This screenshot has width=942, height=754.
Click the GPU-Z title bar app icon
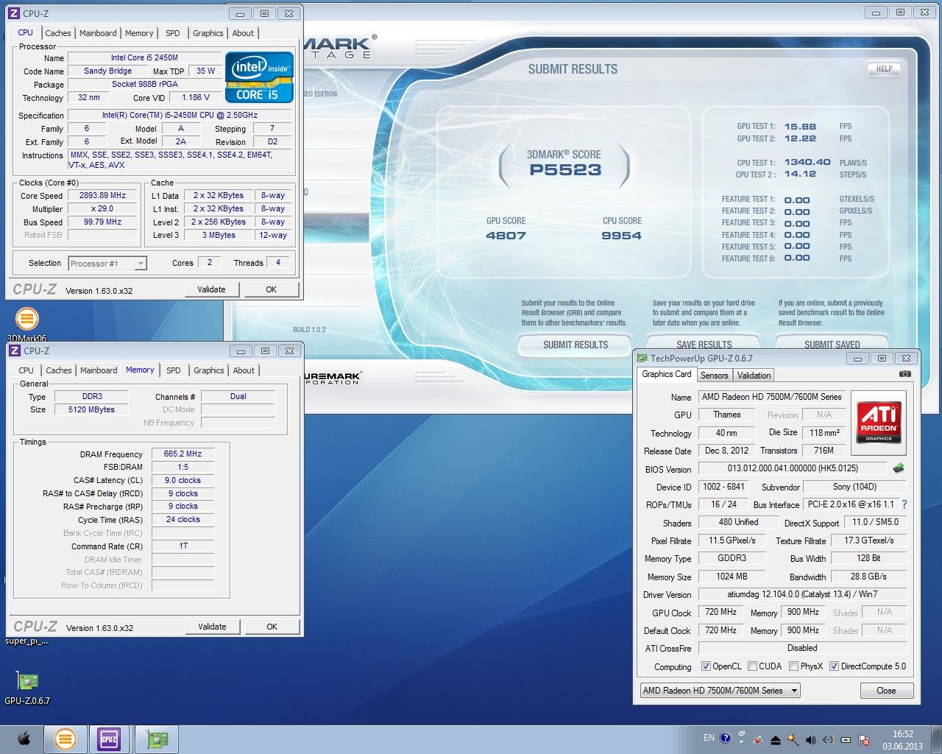click(x=642, y=359)
